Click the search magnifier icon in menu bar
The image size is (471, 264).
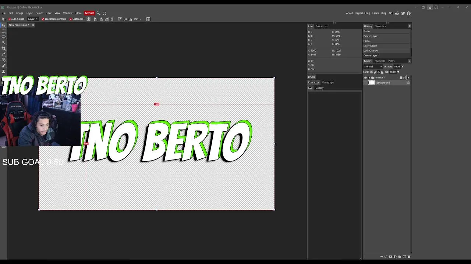[98, 13]
